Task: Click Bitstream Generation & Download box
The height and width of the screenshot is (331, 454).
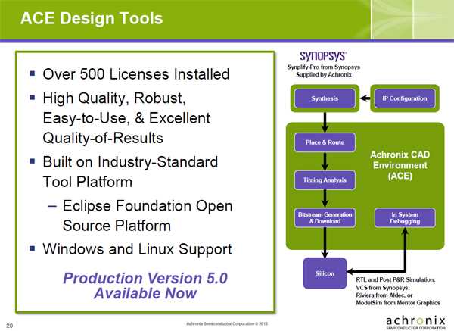Action: click(x=323, y=218)
